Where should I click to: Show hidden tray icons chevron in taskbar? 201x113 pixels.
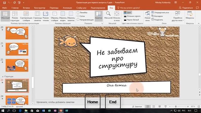pyautogui.click(x=171, y=110)
